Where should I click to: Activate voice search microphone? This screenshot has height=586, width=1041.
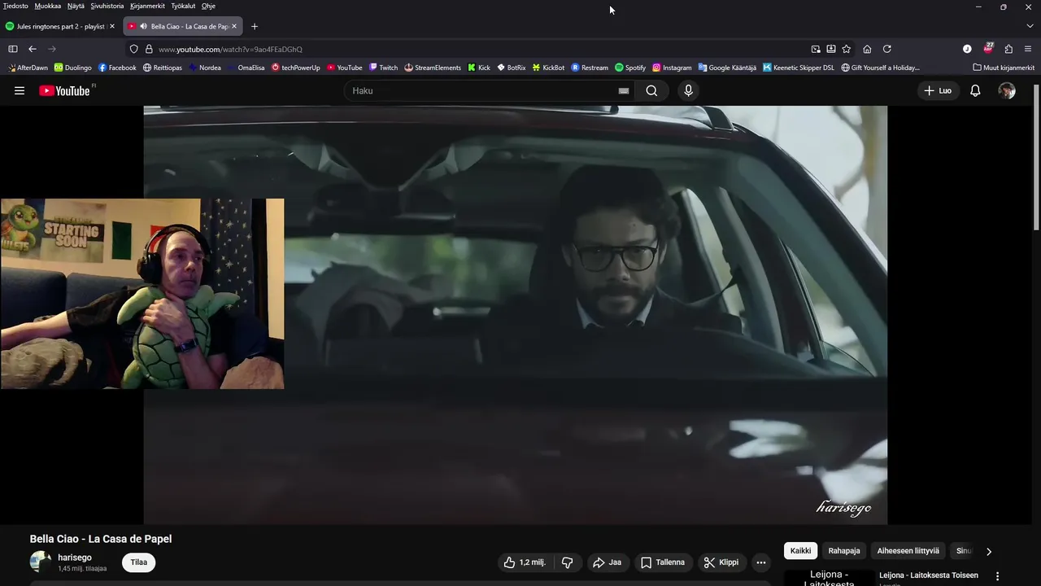(688, 90)
